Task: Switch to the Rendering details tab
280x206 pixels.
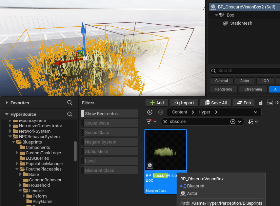Action: (x=223, y=89)
